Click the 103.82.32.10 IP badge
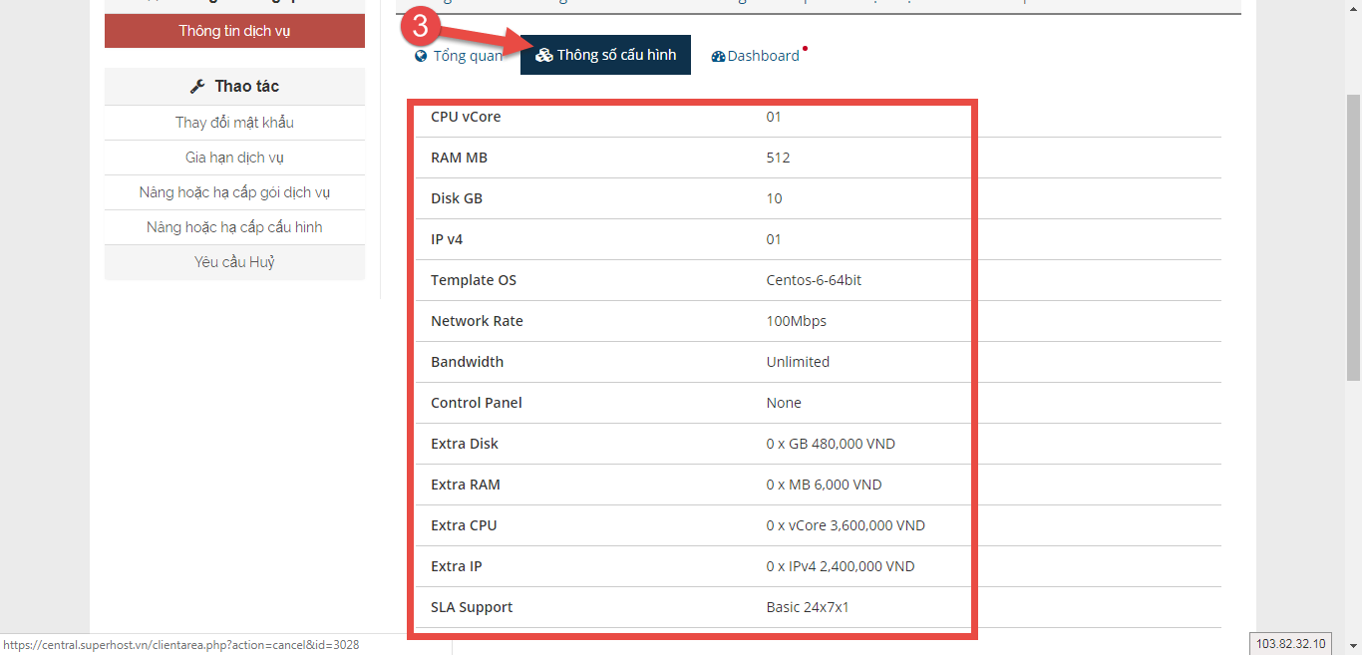Image resolution: width=1362 pixels, height=655 pixels. pyautogui.click(x=1290, y=644)
